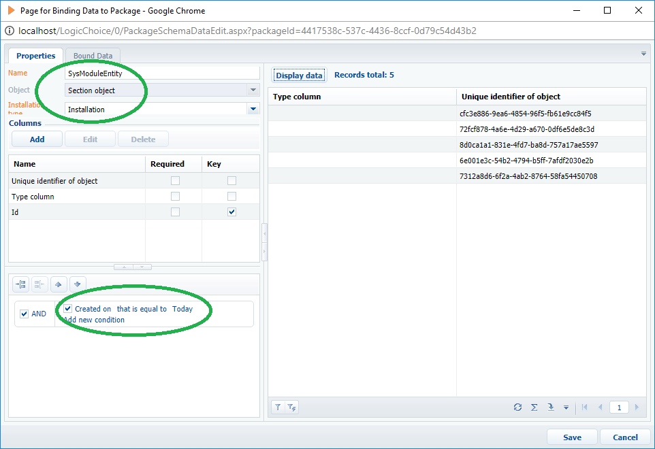The width and height of the screenshot is (655, 449).
Task: Uncheck the Key checkbox for the Id column
Action: (231, 212)
